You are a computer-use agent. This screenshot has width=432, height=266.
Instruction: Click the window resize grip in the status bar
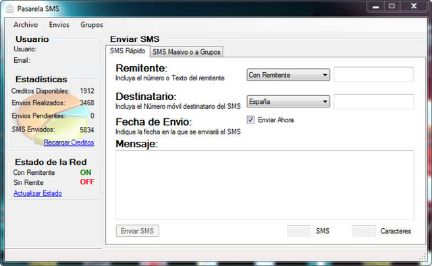(423, 257)
